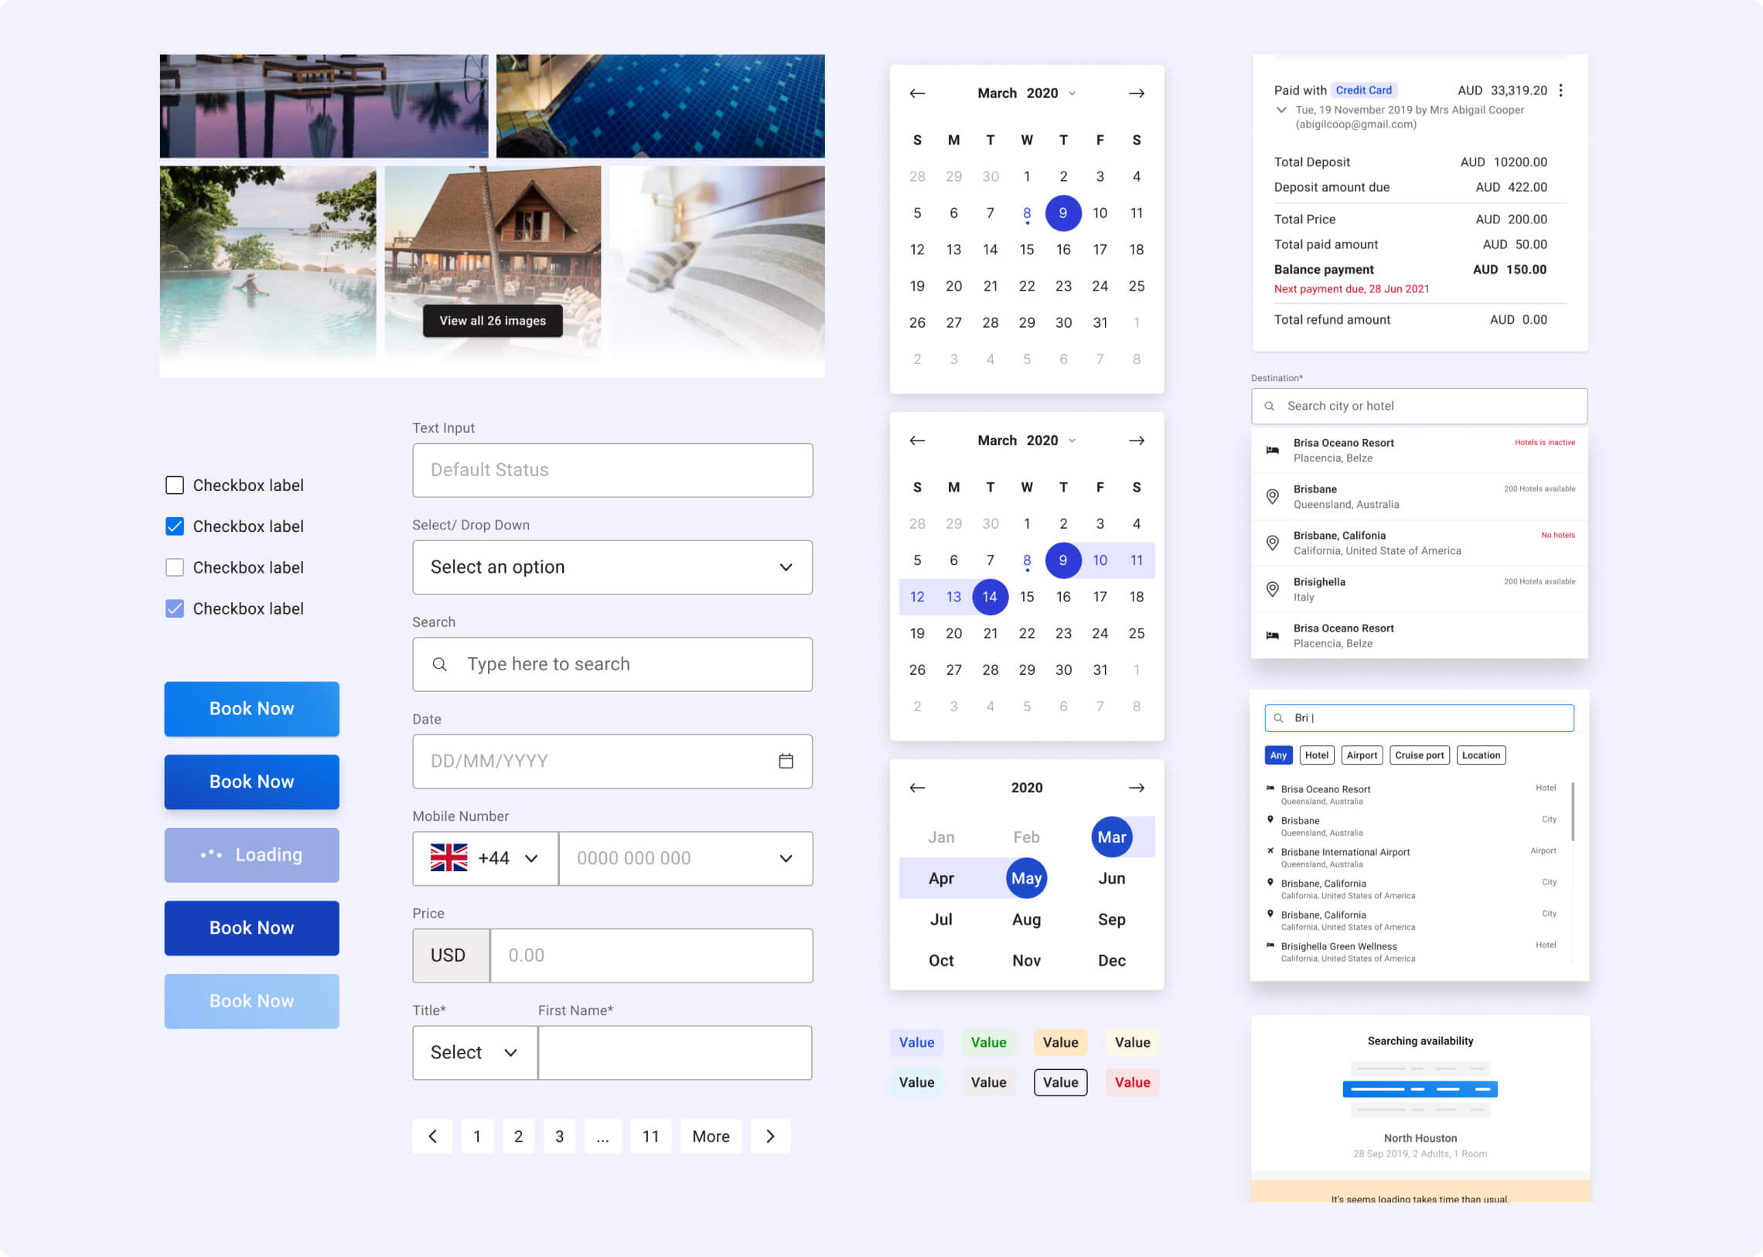Image resolution: width=1763 pixels, height=1257 pixels.
Task: Toggle the fourth light-blue checked checkbox
Action: coord(175,608)
